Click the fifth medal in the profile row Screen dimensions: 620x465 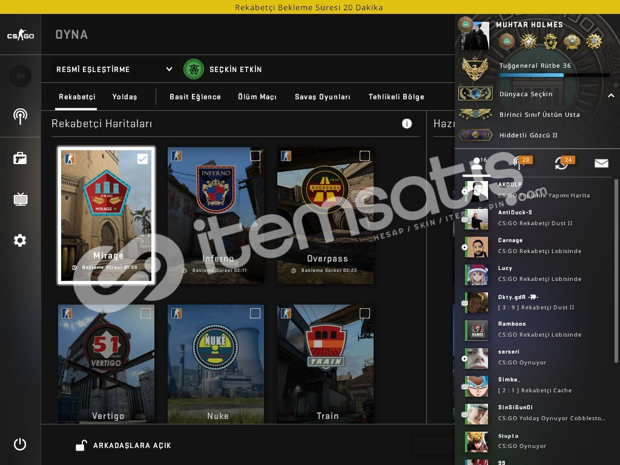593,42
